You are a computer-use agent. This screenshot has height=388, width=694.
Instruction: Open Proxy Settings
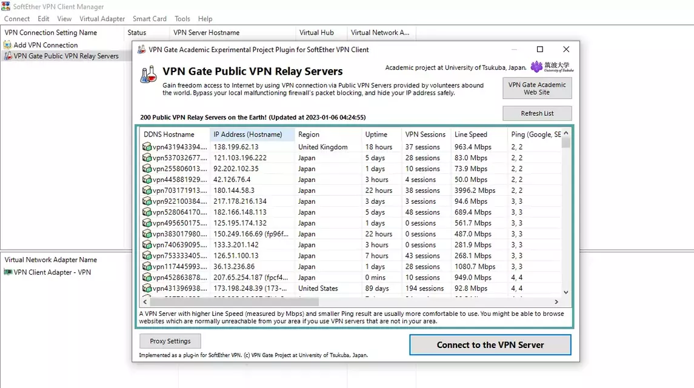tap(170, 341)
